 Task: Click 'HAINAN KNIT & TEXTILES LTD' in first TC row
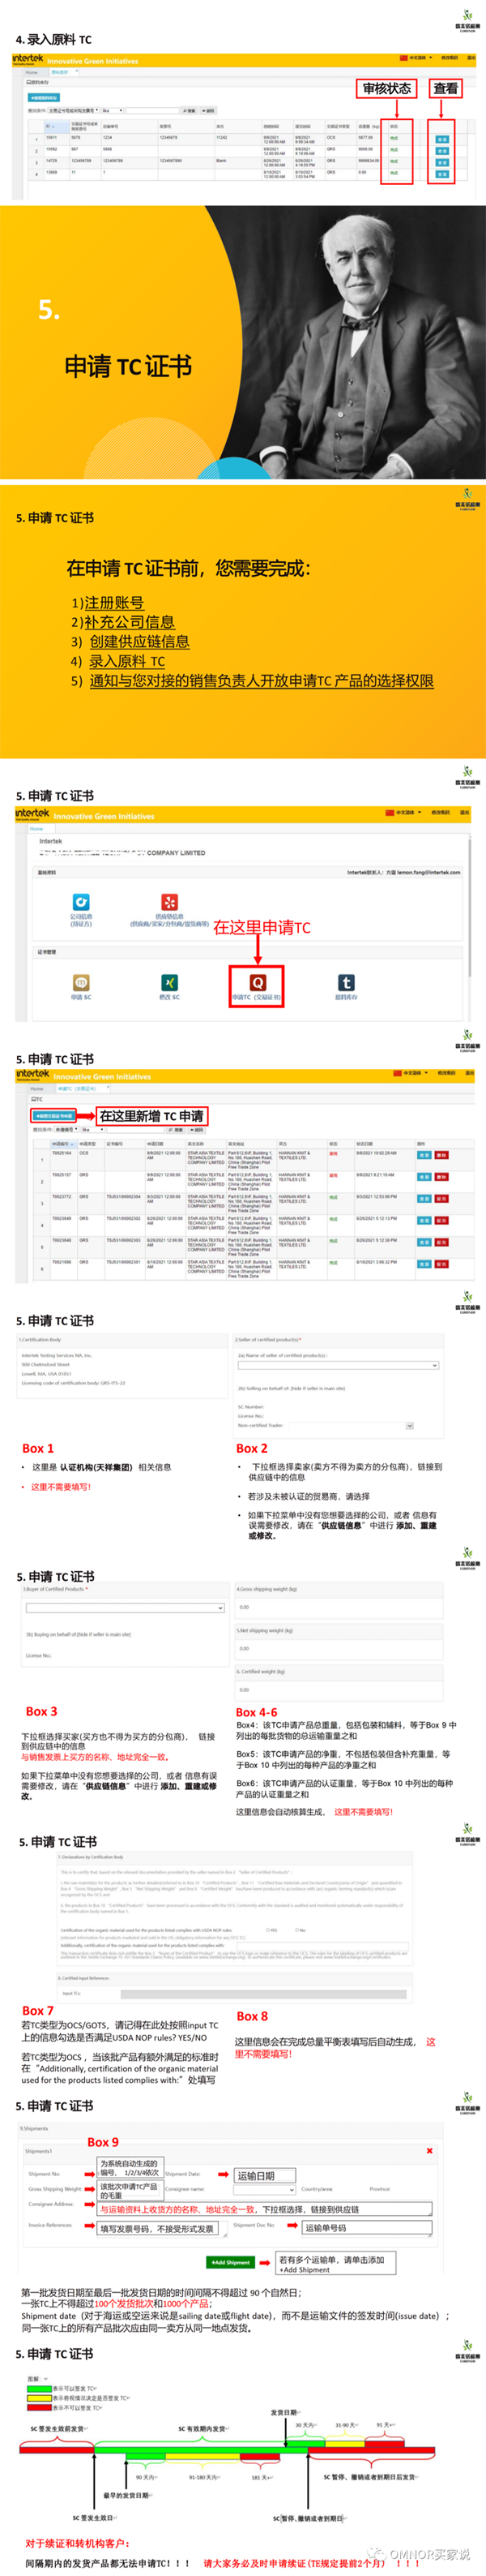click(x=294, y=1155)
